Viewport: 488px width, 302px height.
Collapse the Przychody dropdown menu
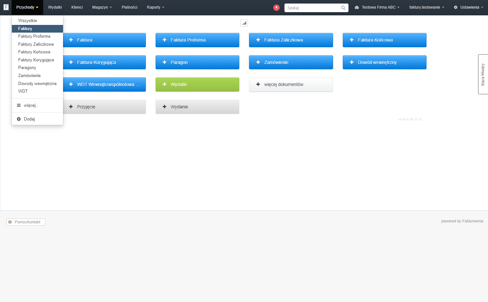[27, 7]
